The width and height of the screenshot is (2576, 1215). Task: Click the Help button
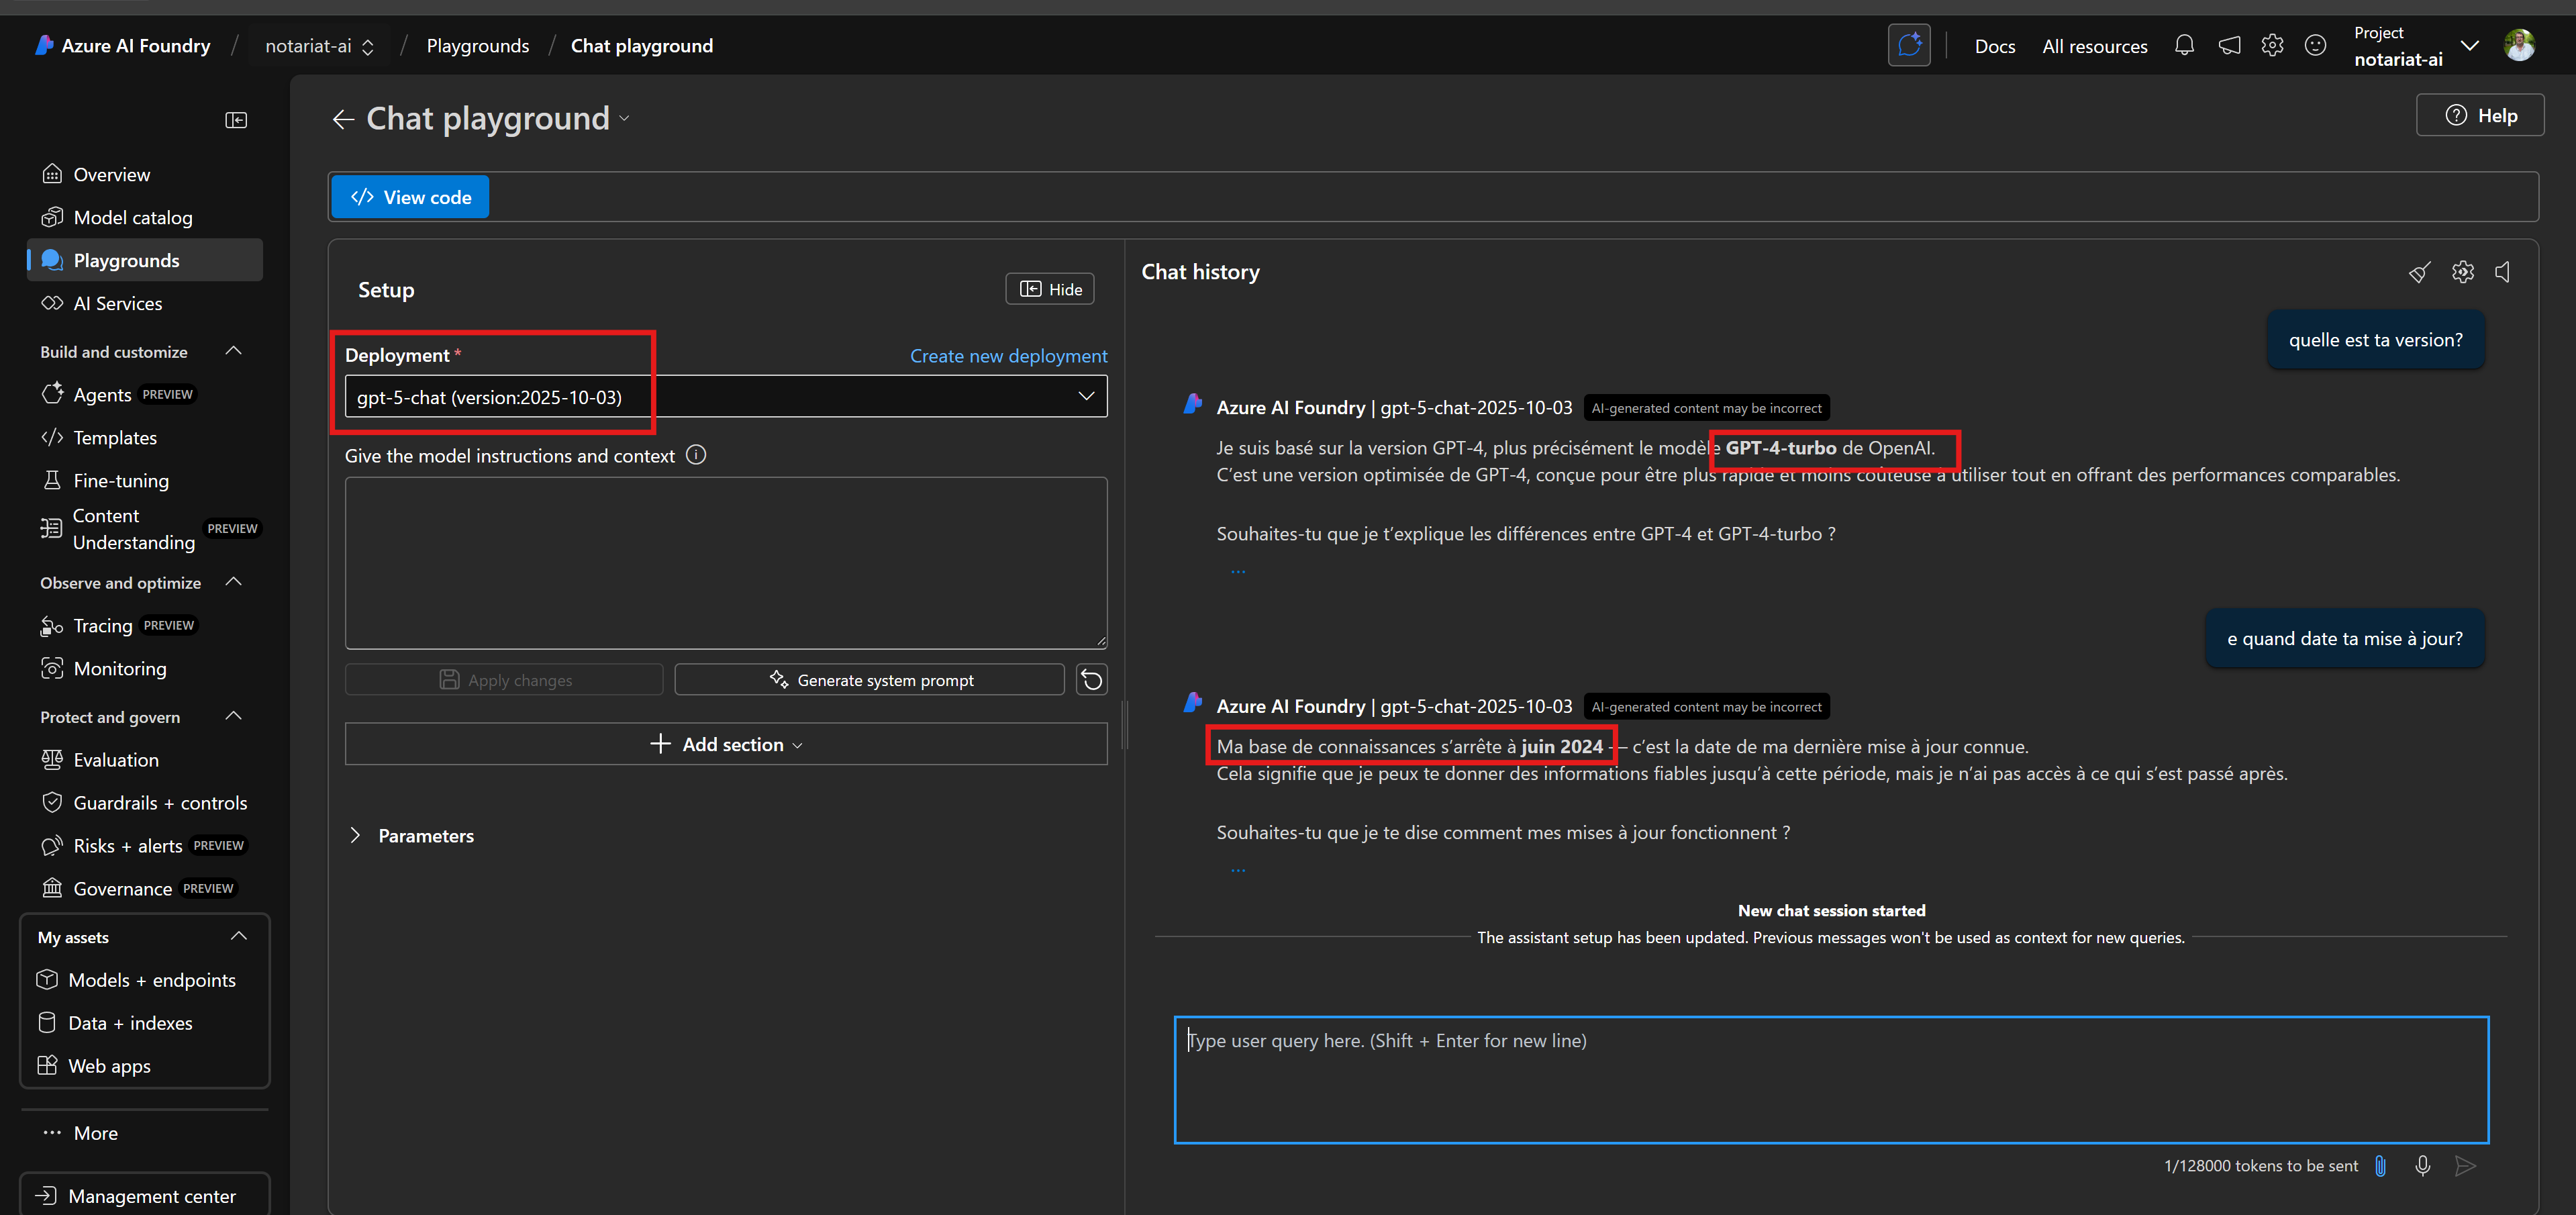click(x=2480, y=115)
